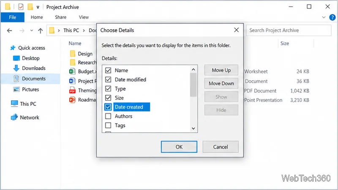
Task: Select the 1,042 KB size cell
Action: tap(300, 91)
